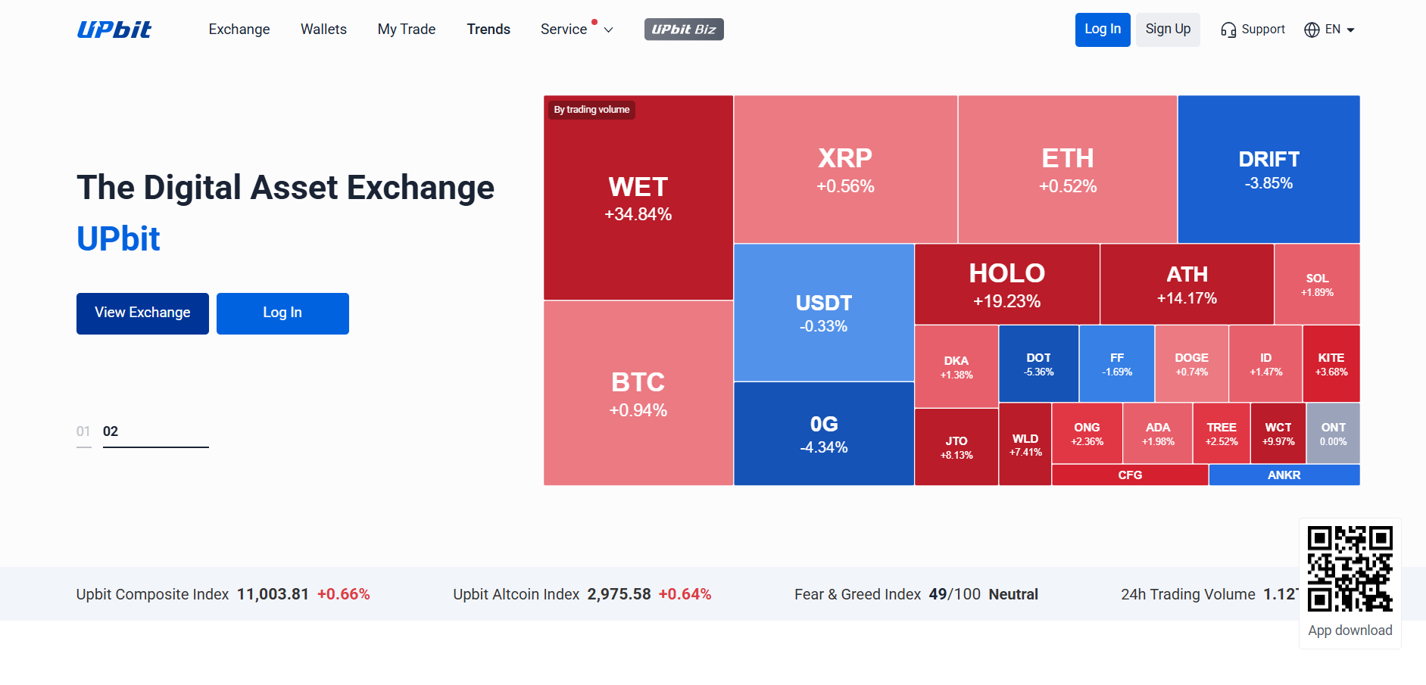
Task: Click the globe language icon
Action: coord(1311,29)
